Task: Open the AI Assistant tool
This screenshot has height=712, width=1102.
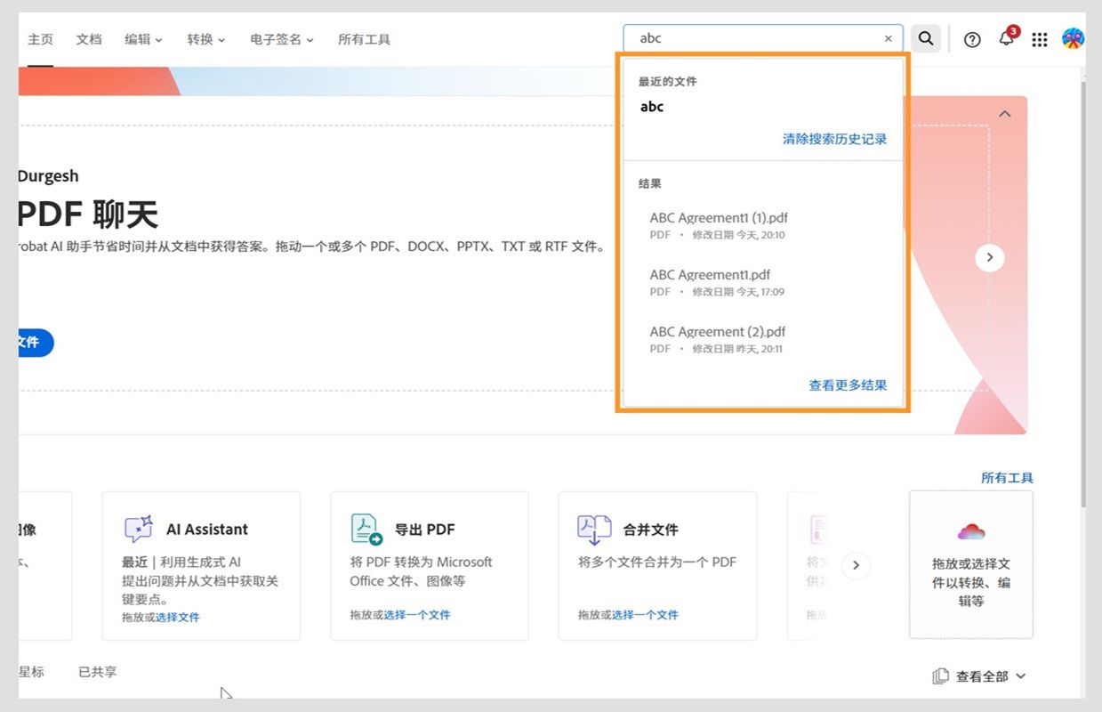Action: tap(206, 529)
